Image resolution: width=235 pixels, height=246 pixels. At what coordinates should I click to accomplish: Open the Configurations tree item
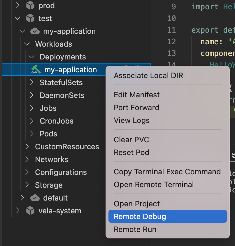point(61,172)
